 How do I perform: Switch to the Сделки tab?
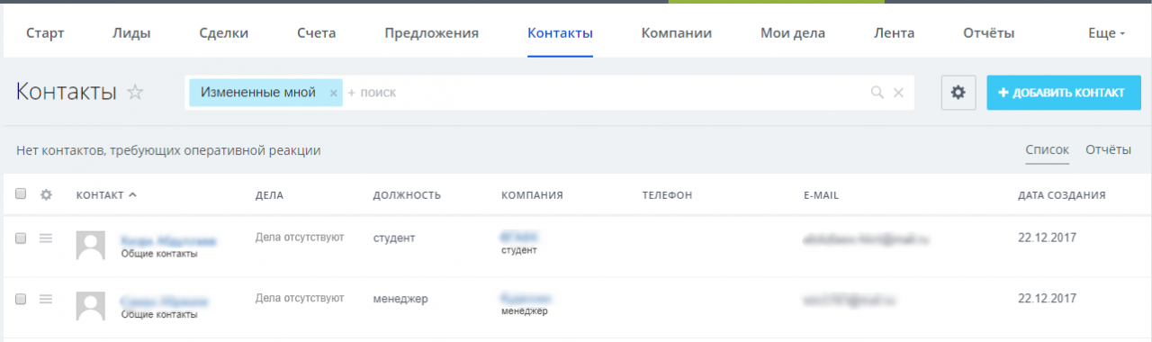[x=223, y=33]
